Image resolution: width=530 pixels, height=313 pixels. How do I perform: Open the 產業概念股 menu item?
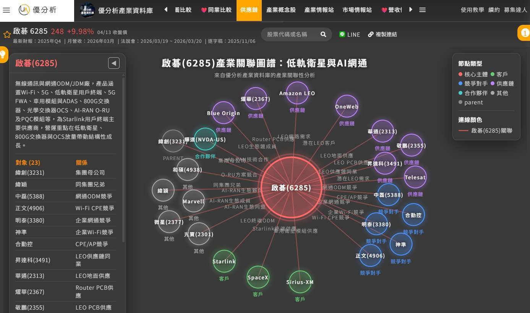click(x=281, y=10)
